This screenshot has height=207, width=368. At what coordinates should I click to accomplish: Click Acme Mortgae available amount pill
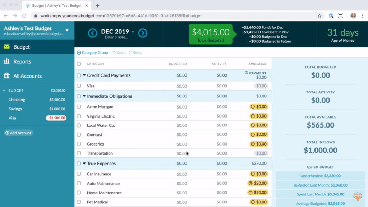(259, 106)
